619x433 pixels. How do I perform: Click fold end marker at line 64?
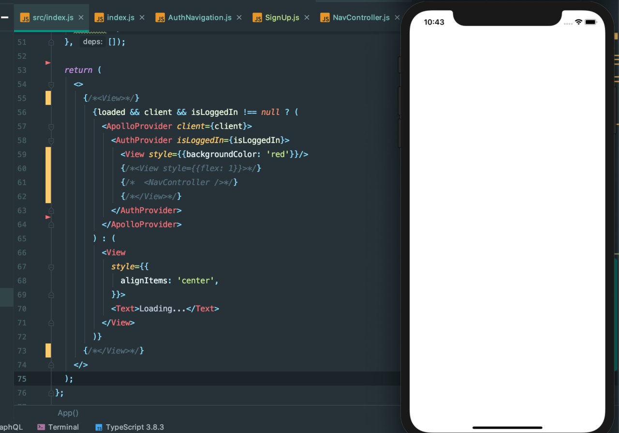(x=51, y=224)
